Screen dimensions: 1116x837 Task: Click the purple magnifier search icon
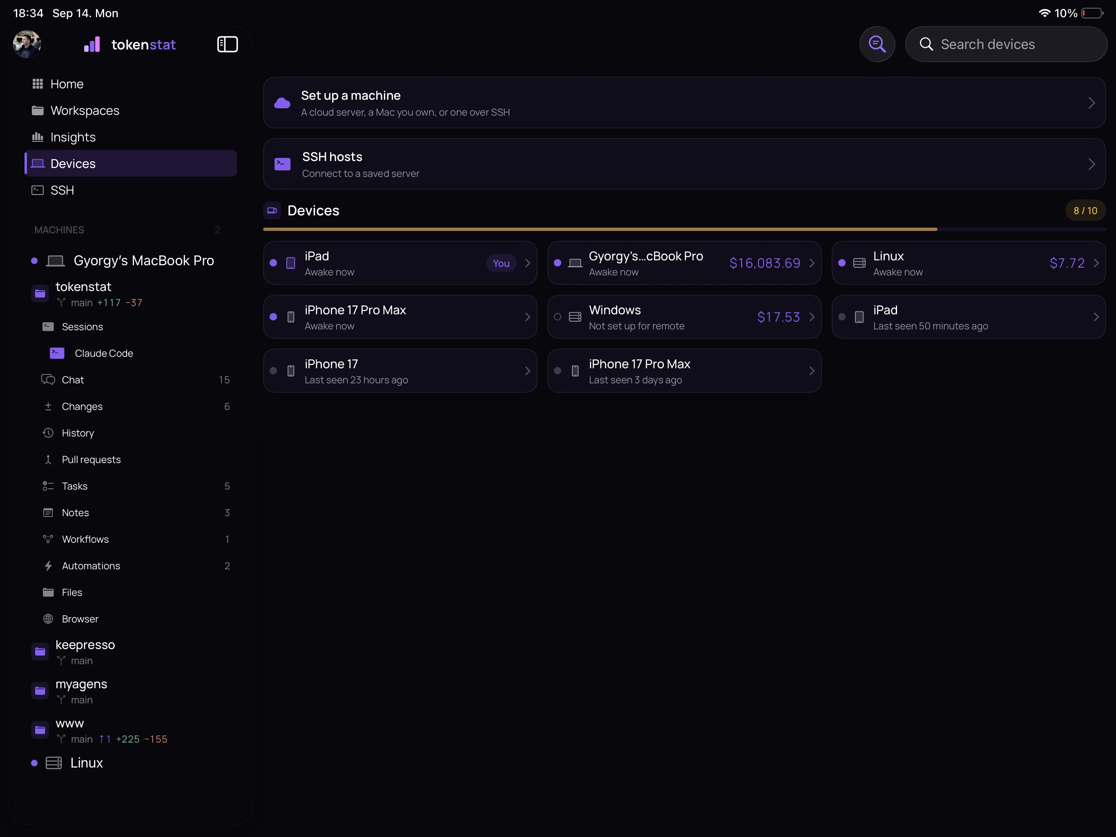coord(877,44)
